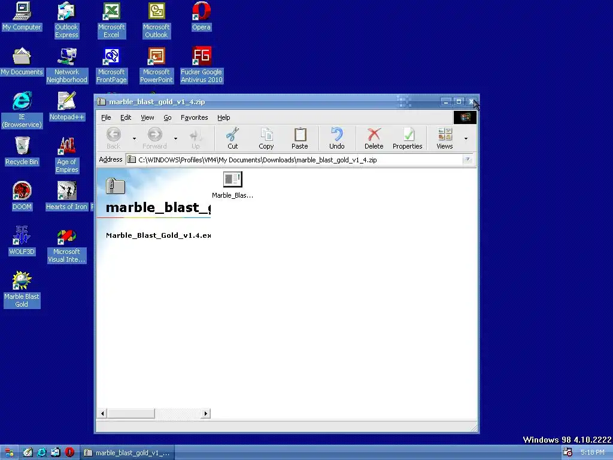Expand the Forward history dropdown arrow
Screen dimensions: 613x460
[175, 138]
